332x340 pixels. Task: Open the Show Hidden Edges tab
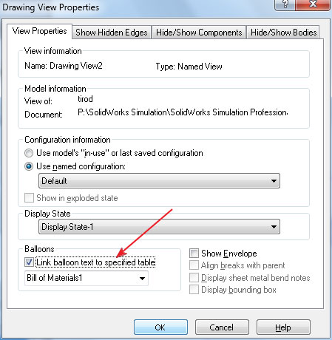(x=112, y=33)
